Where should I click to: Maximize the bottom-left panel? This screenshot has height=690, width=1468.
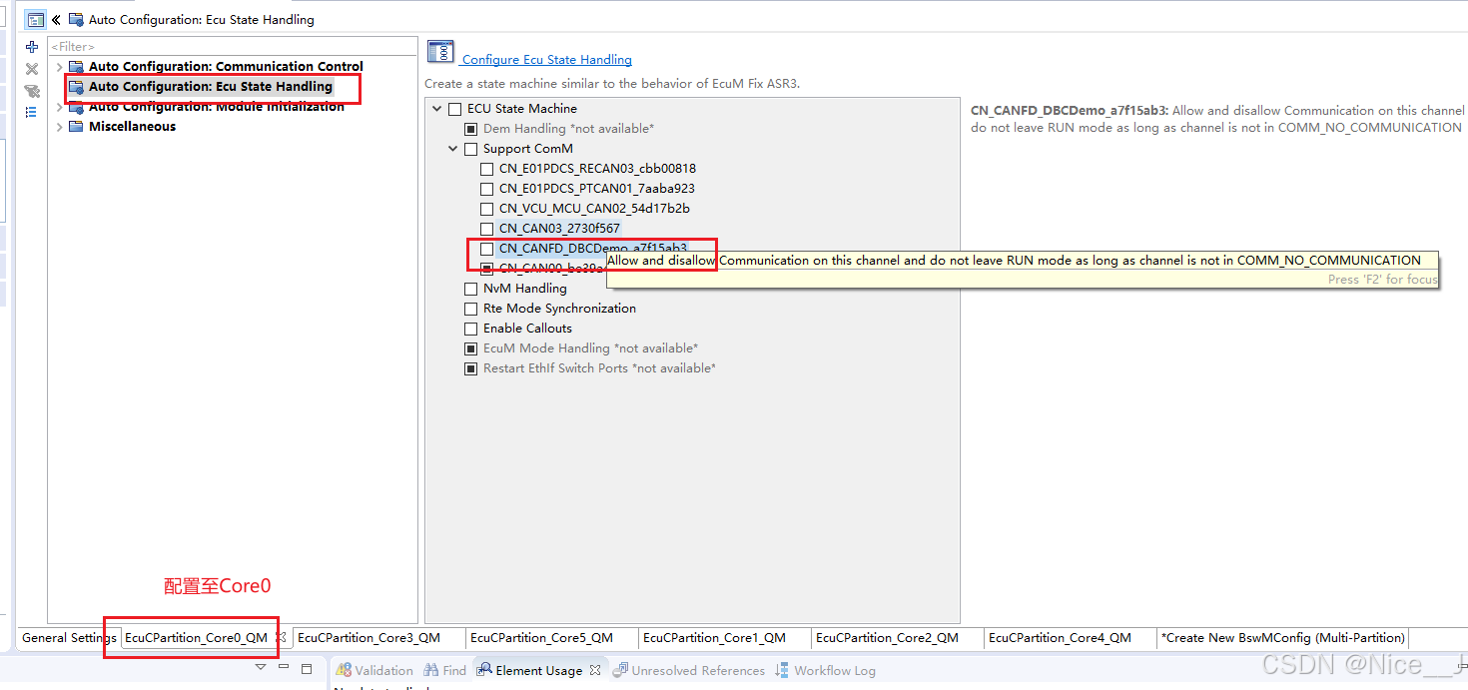(x=307, y=668)
